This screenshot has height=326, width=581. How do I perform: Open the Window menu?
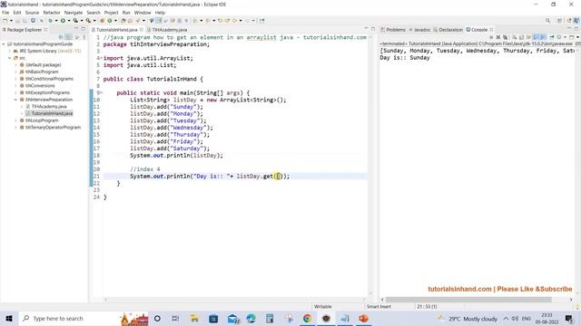143,13
